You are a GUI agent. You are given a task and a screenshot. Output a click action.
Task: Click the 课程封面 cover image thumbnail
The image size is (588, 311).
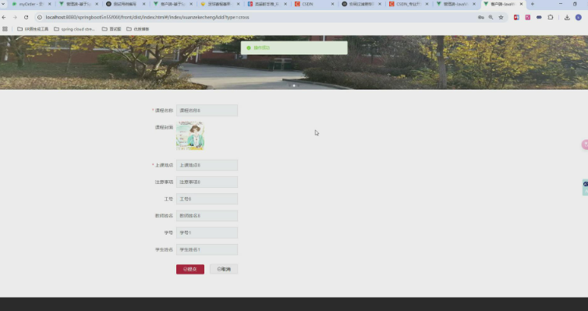(190, 136)
